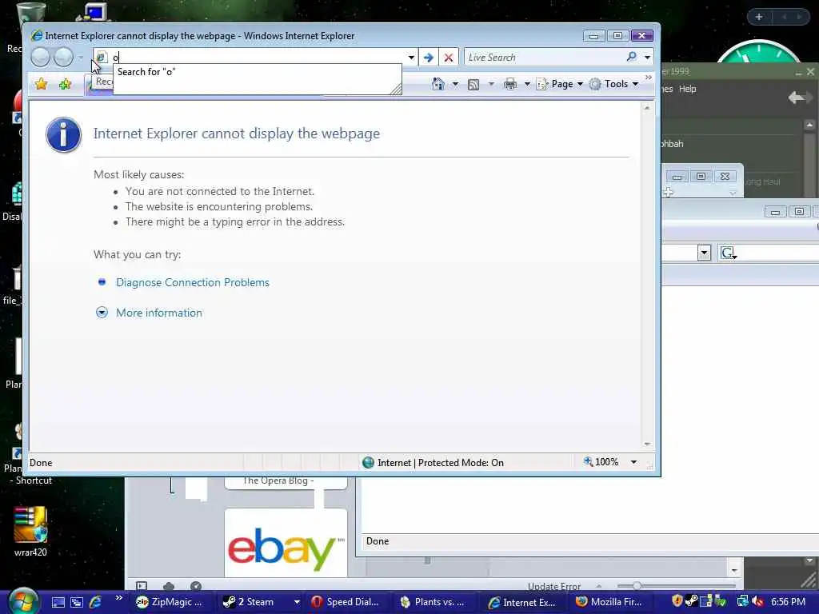819x614 pixels.
Task: Expand the address bar history dropdown
Action: click(x=411, y=58)
